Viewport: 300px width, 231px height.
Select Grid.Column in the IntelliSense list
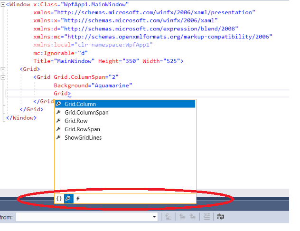point(125,104)
